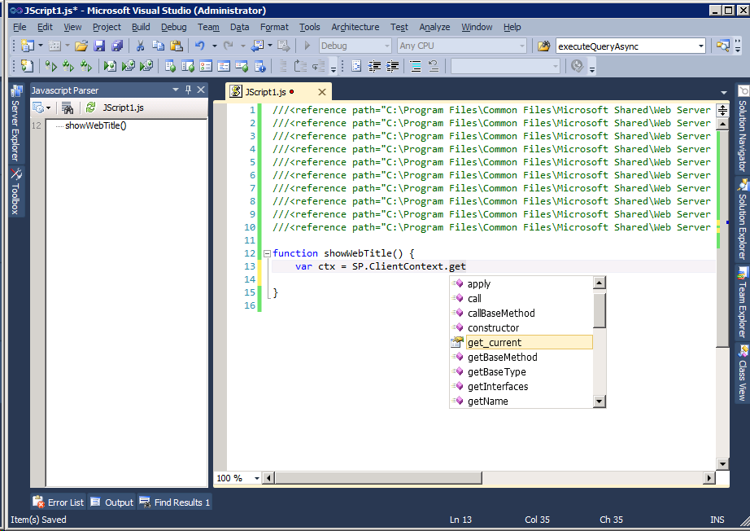750x531 pixels.
Task: Open the Solution Explorer side tab
Action: click(743, 219)
